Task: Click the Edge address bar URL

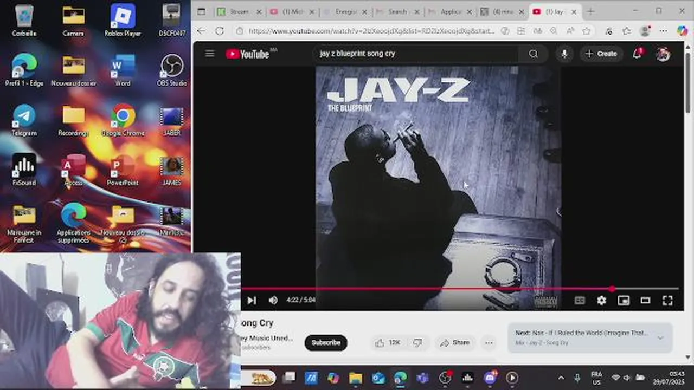Action: pos(371,31)
